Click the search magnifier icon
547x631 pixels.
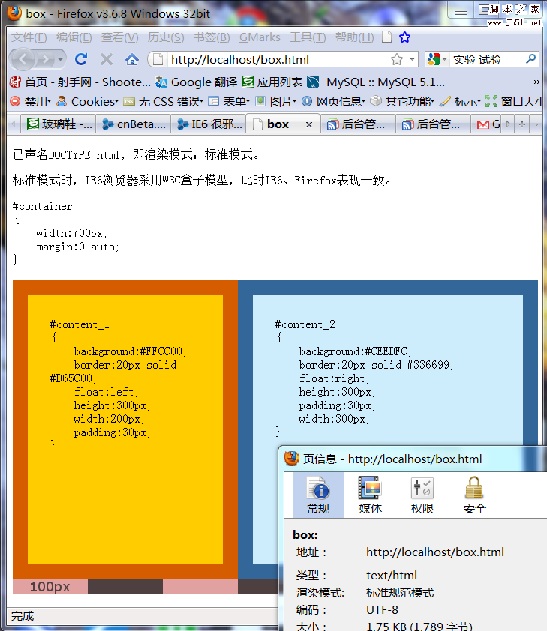[531, 59]
